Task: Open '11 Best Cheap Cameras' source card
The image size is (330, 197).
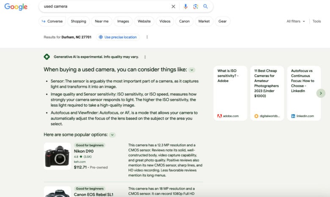Action: pos(267,93)
